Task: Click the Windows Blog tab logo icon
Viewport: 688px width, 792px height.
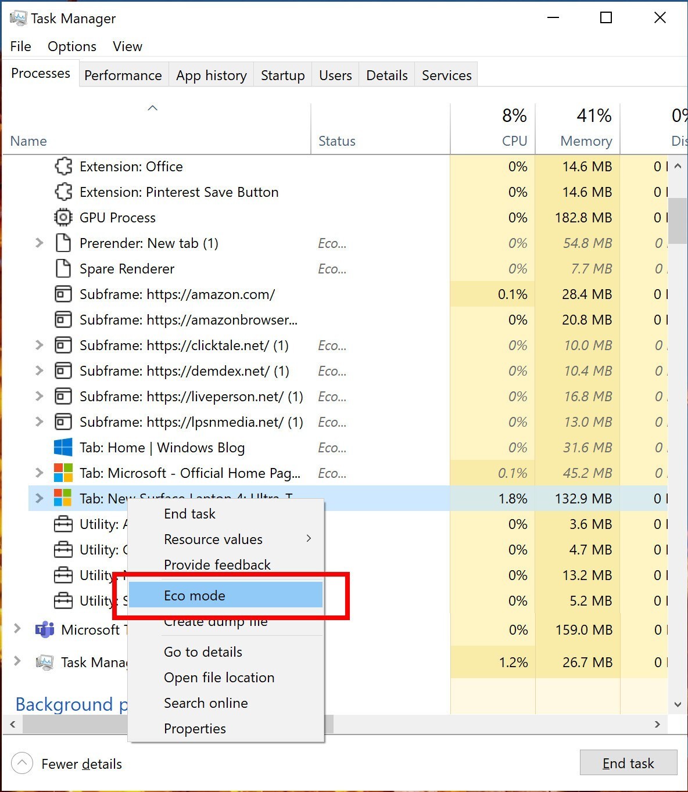Action: [x=63, y=448]
